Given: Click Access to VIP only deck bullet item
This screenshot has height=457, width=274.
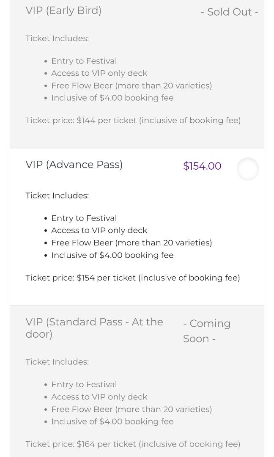Looking at the screenshot, I should (x=99, y=230).
